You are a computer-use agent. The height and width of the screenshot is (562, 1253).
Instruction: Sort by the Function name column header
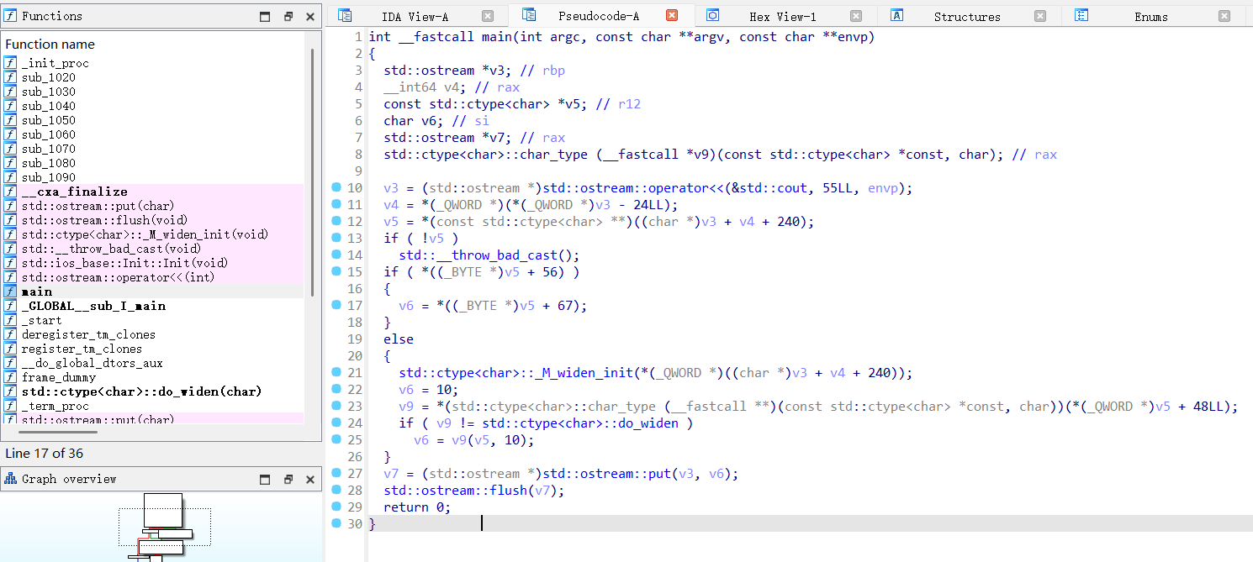(x=50, y=45)
